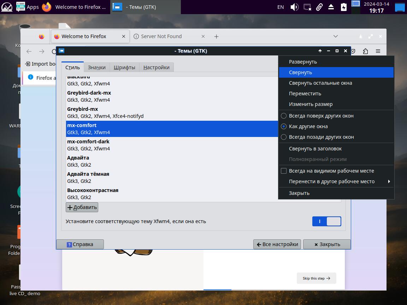Viewport: 407px width, 305px height.
Task: Select the Адвайта theme
Action: pos(172,161)
